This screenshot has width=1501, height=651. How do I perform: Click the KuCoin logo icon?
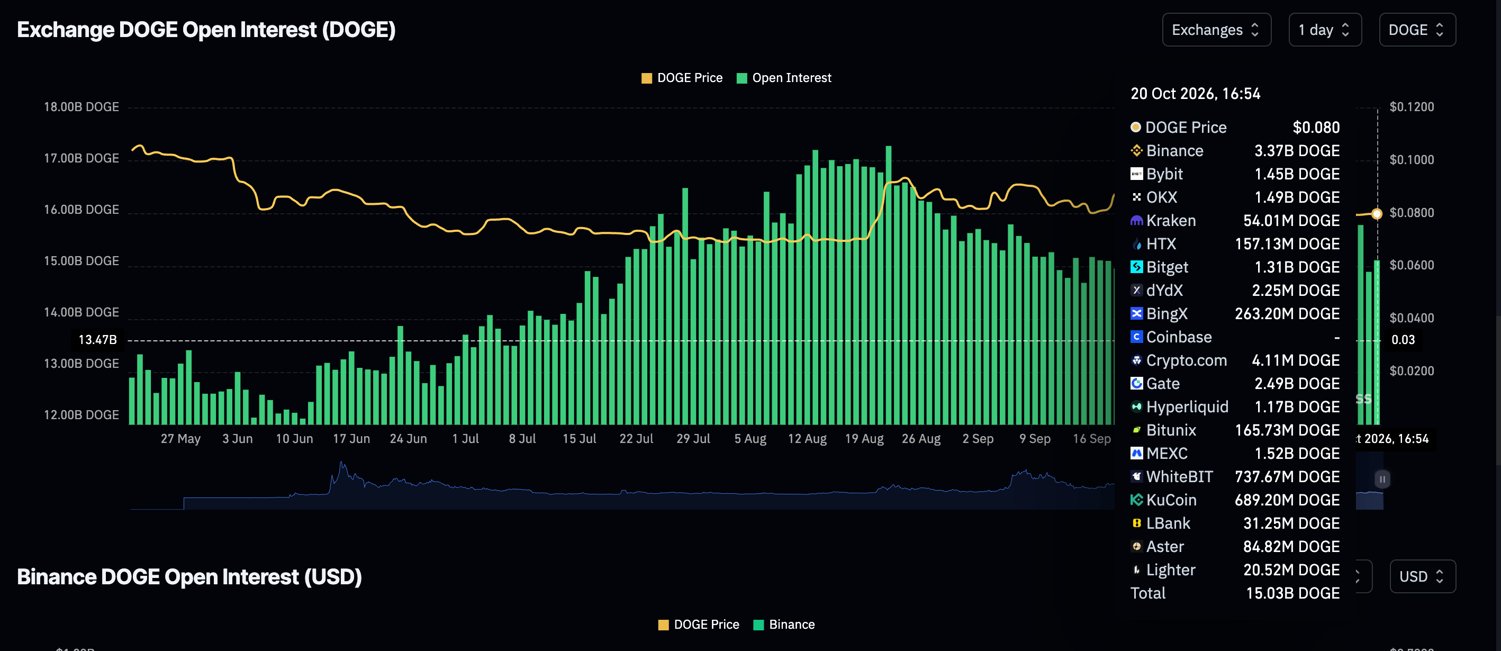pyautogui.click(x=1136, y=500)
